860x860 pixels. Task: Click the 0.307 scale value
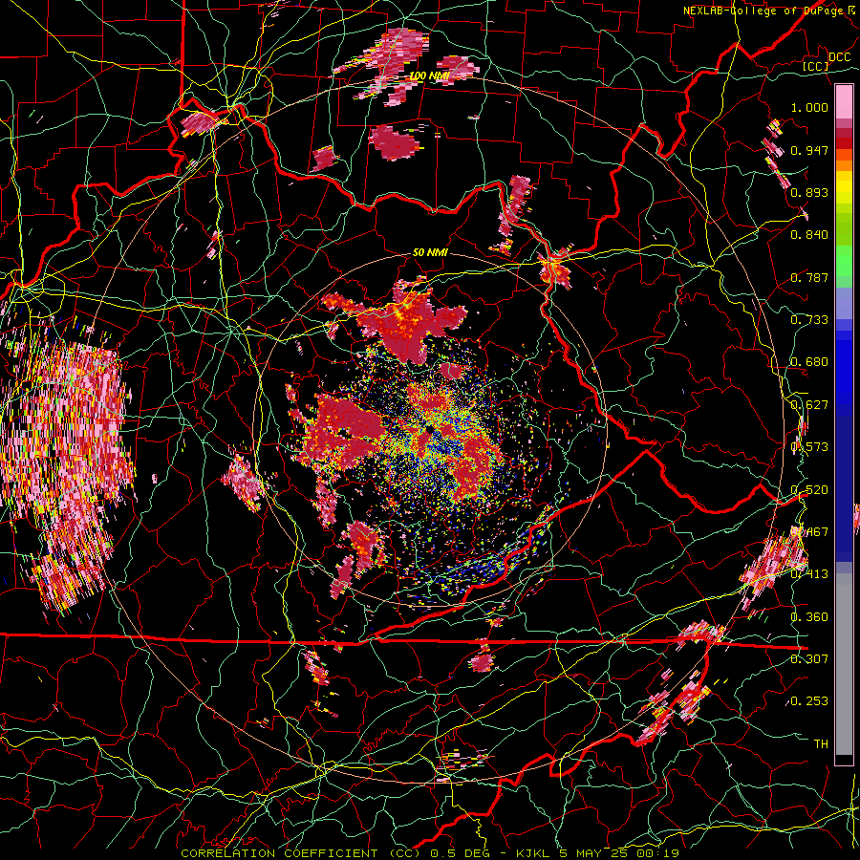(x=809, y=658)
